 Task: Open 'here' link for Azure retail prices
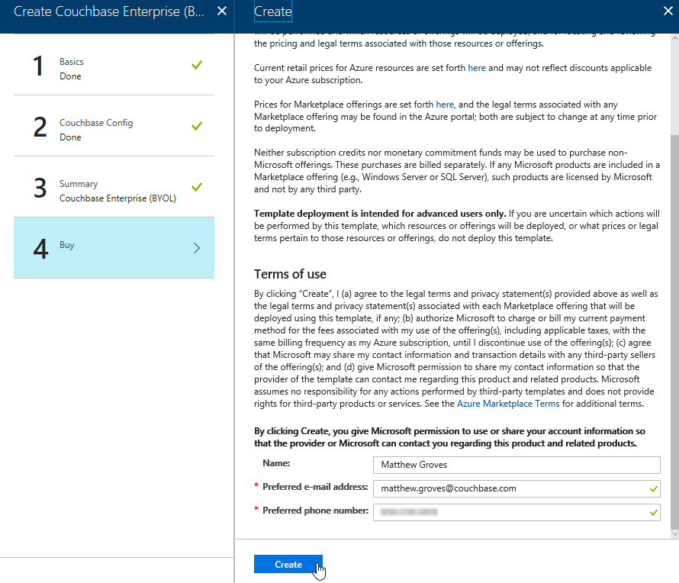point(477,68)
